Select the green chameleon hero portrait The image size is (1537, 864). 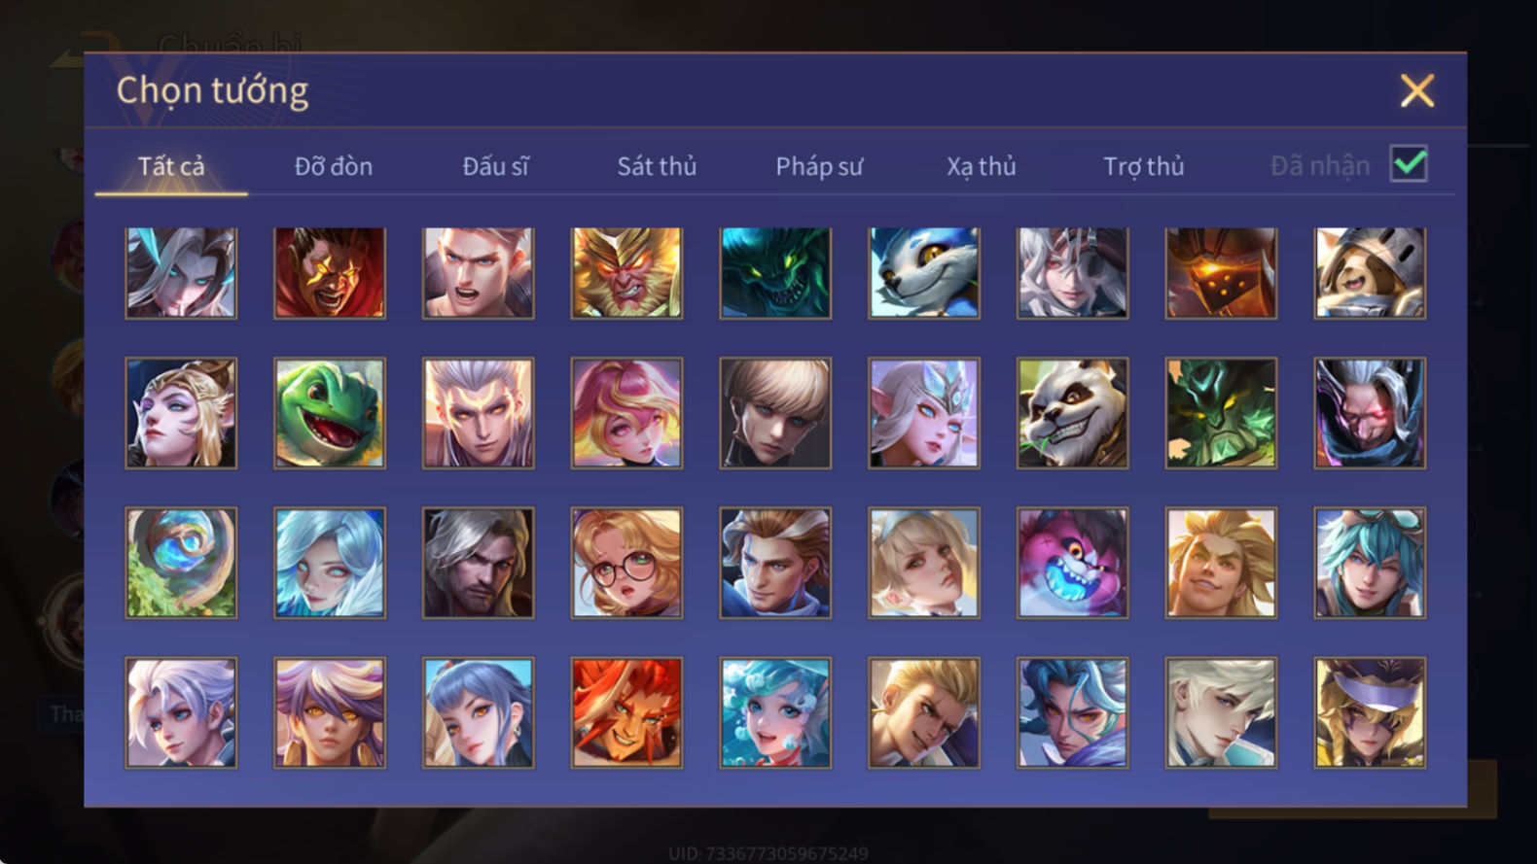[x=330, y=413]
